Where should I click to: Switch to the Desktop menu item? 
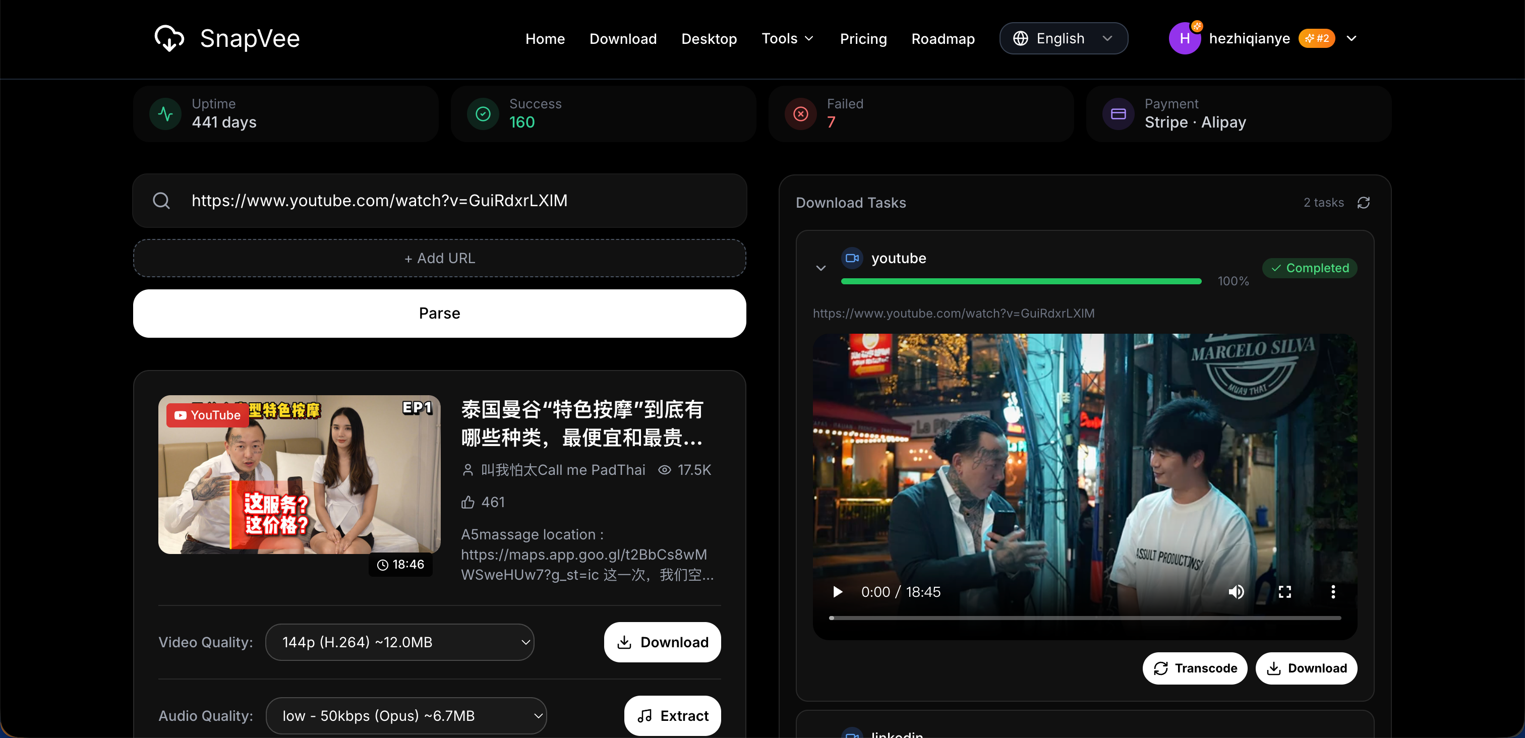(709, 38)
